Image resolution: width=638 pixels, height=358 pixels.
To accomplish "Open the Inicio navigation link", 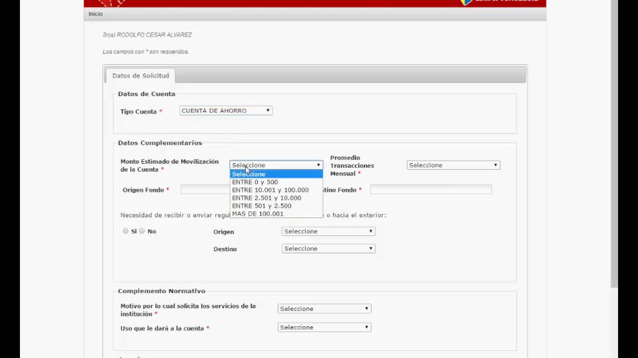I will point(95,14).
